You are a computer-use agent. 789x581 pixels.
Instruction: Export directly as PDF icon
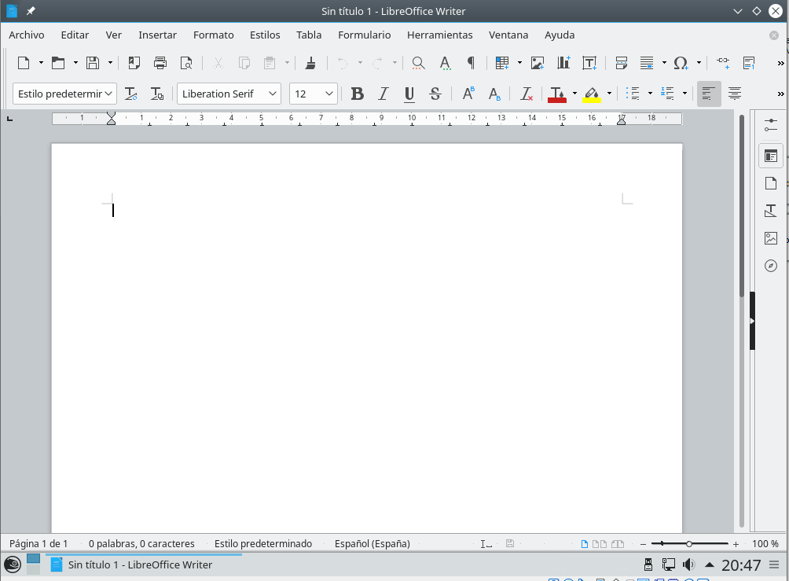click(134, 63)
